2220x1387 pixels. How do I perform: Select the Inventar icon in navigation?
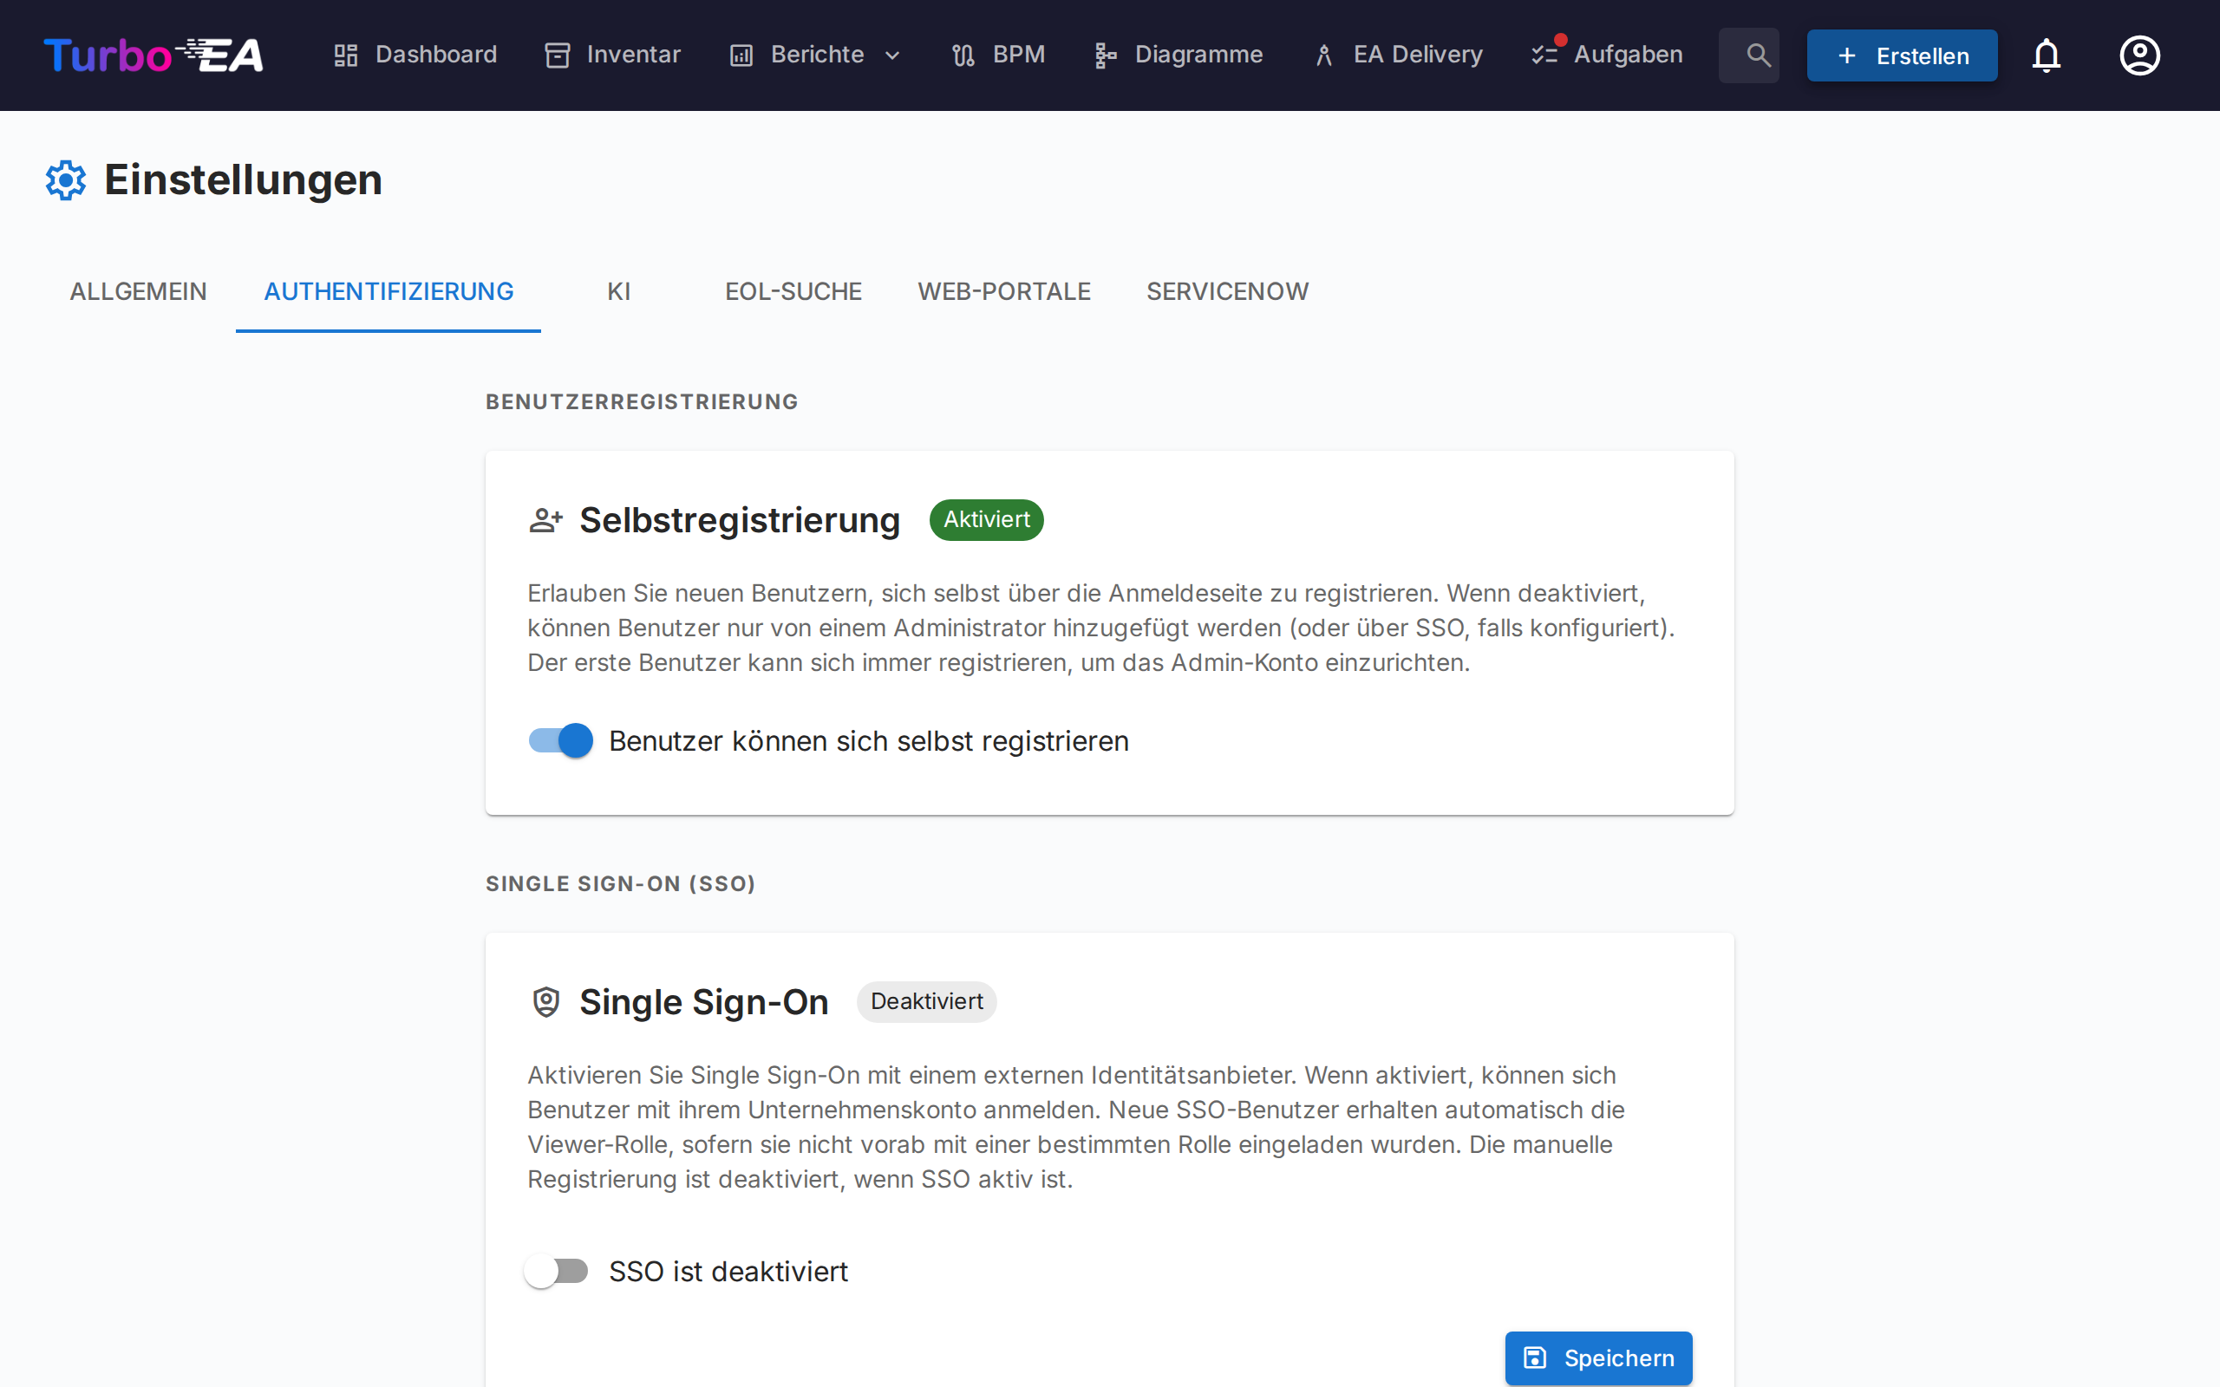(557, 55)
